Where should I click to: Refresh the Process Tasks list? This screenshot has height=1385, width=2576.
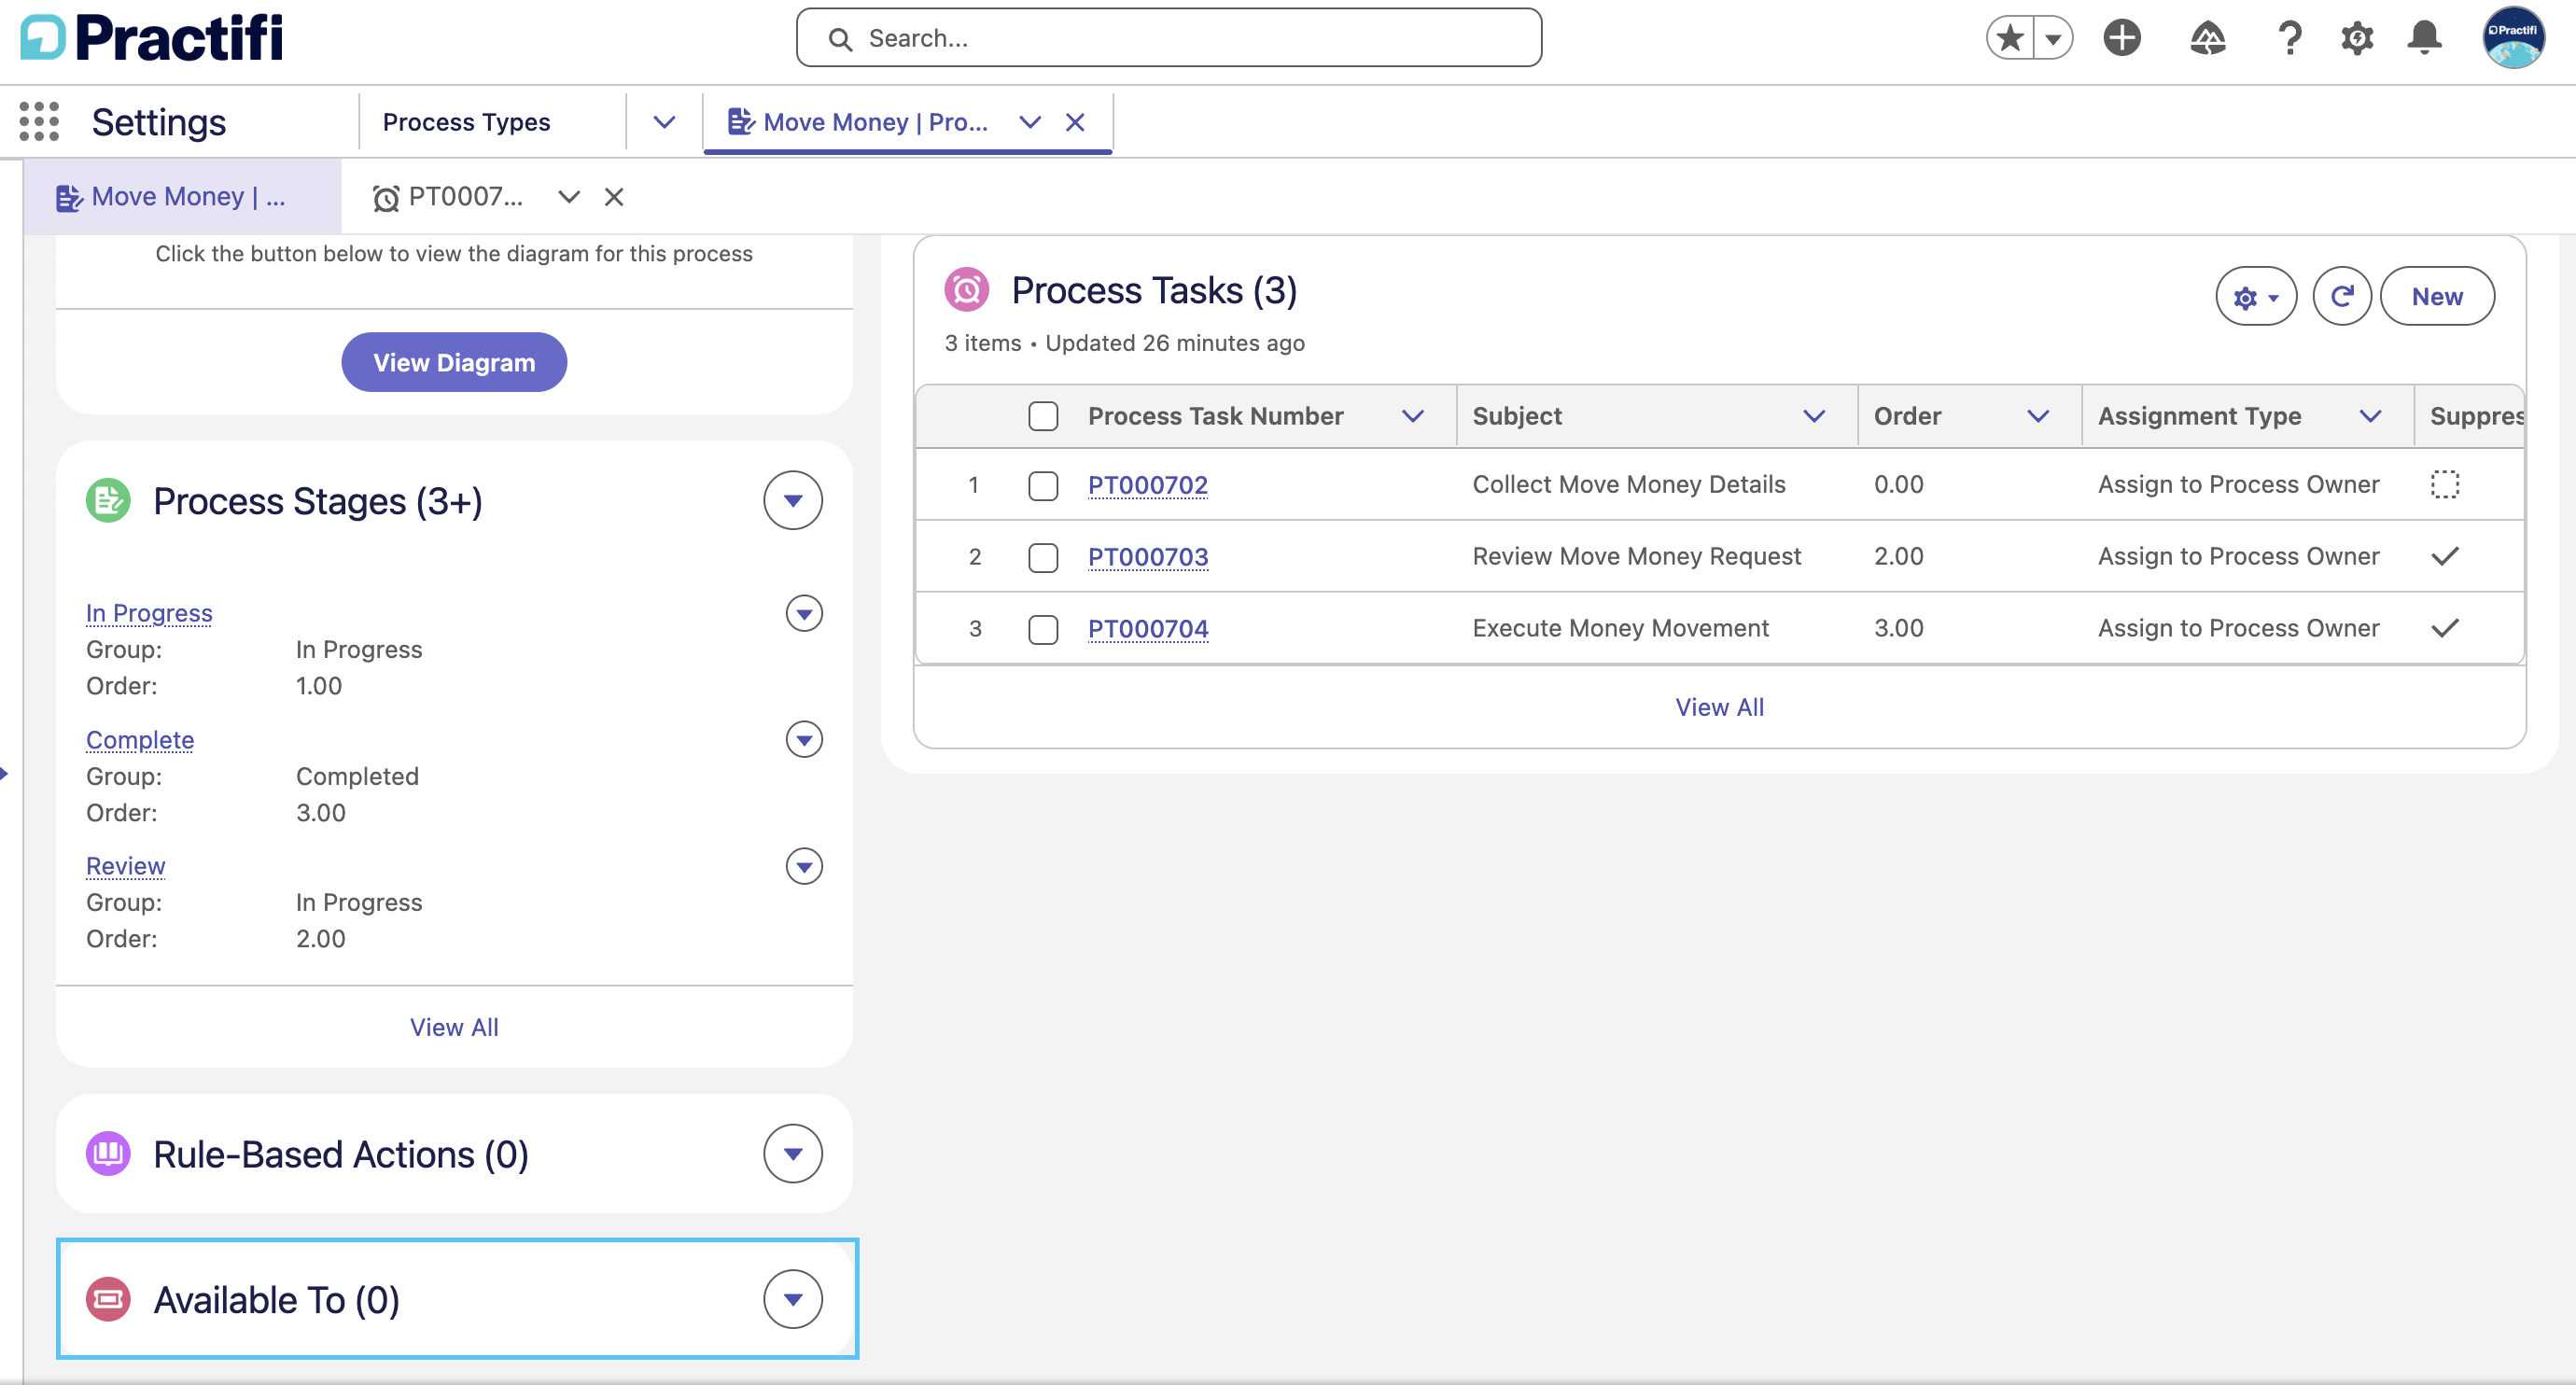(x=2342, y=296)
